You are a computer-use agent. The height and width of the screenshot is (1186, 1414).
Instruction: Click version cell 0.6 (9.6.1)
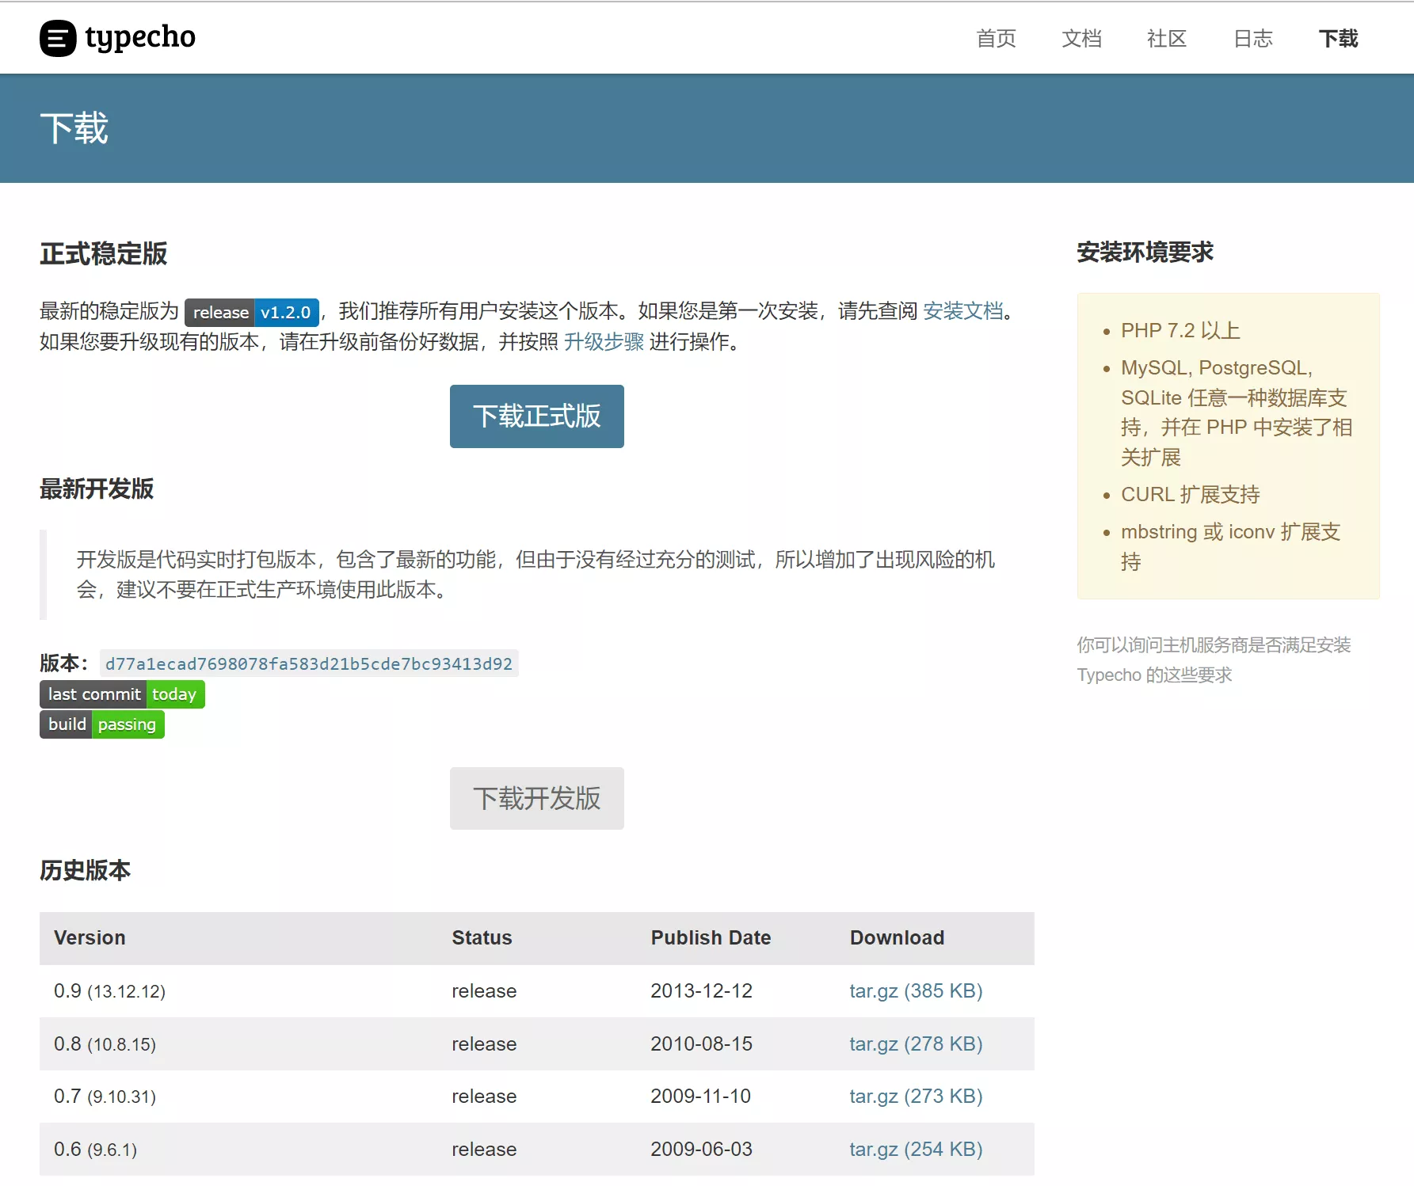tap(95, 1150)
